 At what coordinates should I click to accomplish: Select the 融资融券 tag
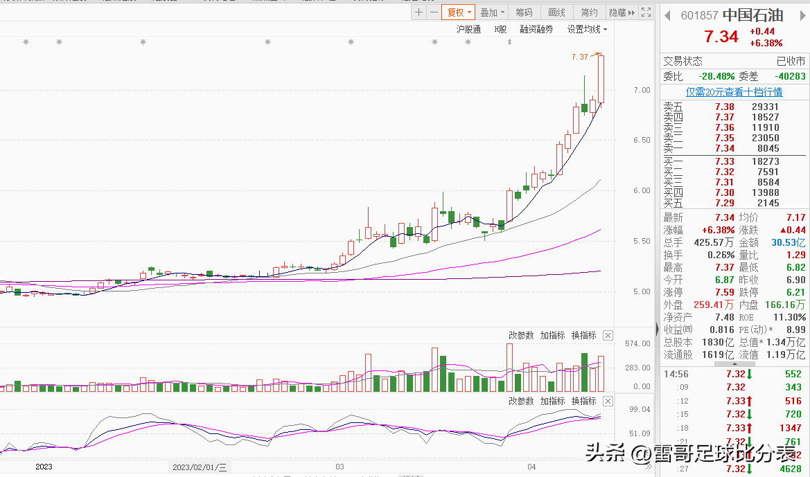(536, 30)
